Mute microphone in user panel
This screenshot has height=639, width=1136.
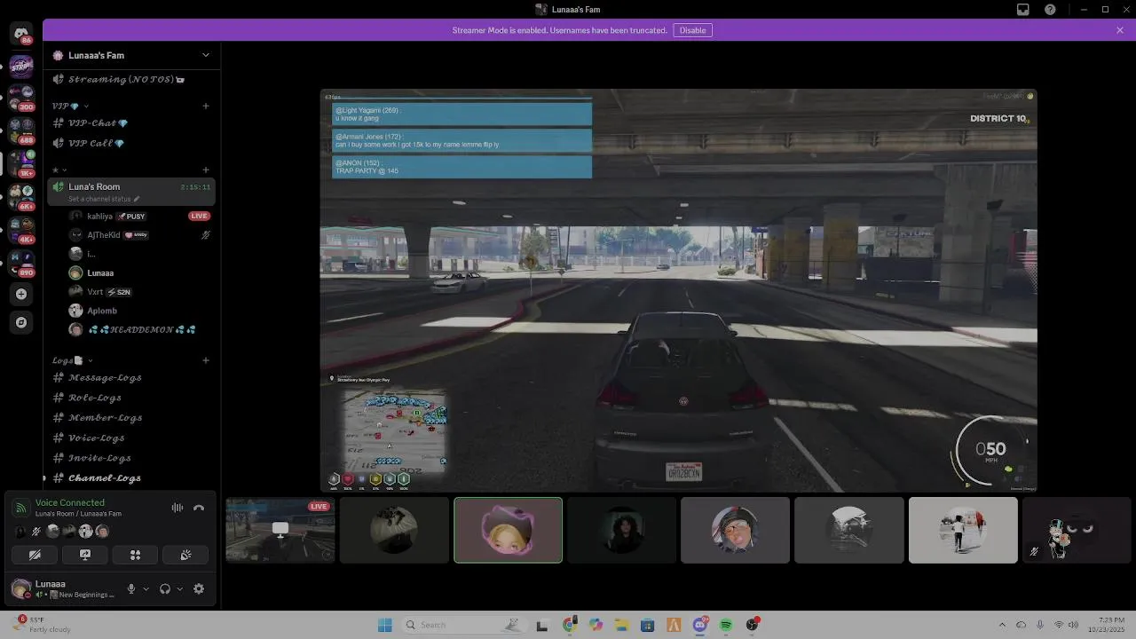[131, 588]
